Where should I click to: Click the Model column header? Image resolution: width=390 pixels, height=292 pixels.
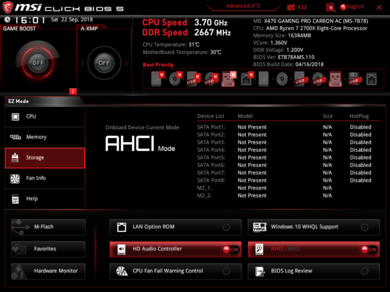click(x=245, y=116)
